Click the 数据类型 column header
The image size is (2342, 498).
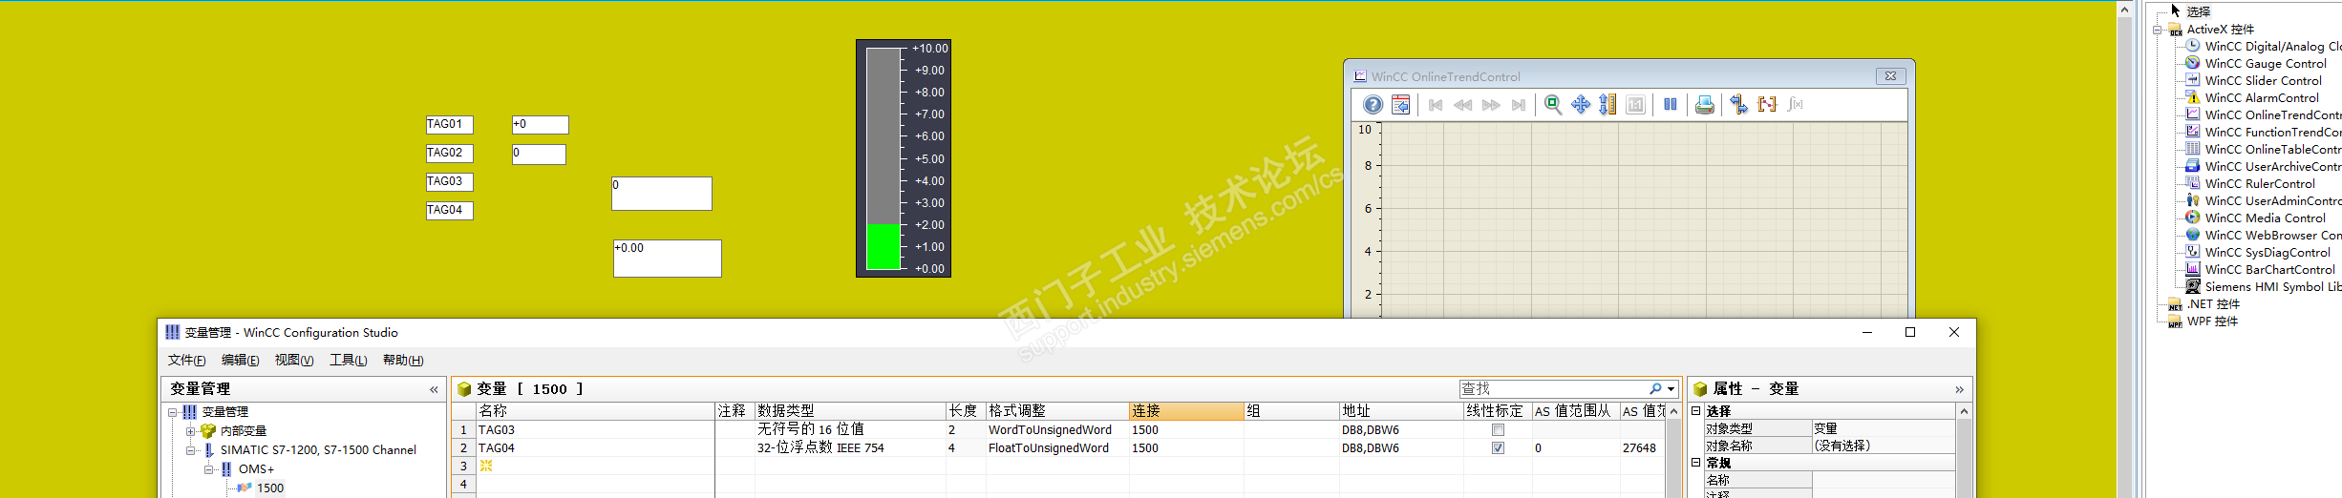click(x=850, y=411)
